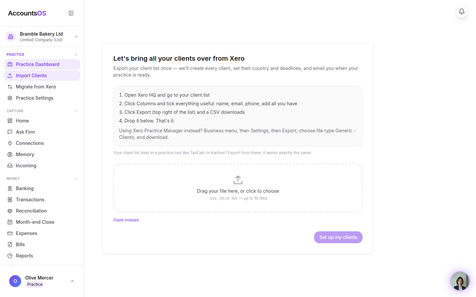
Task: Collapse the PRACTICE section chevron
Action: (x=76, y=55)
